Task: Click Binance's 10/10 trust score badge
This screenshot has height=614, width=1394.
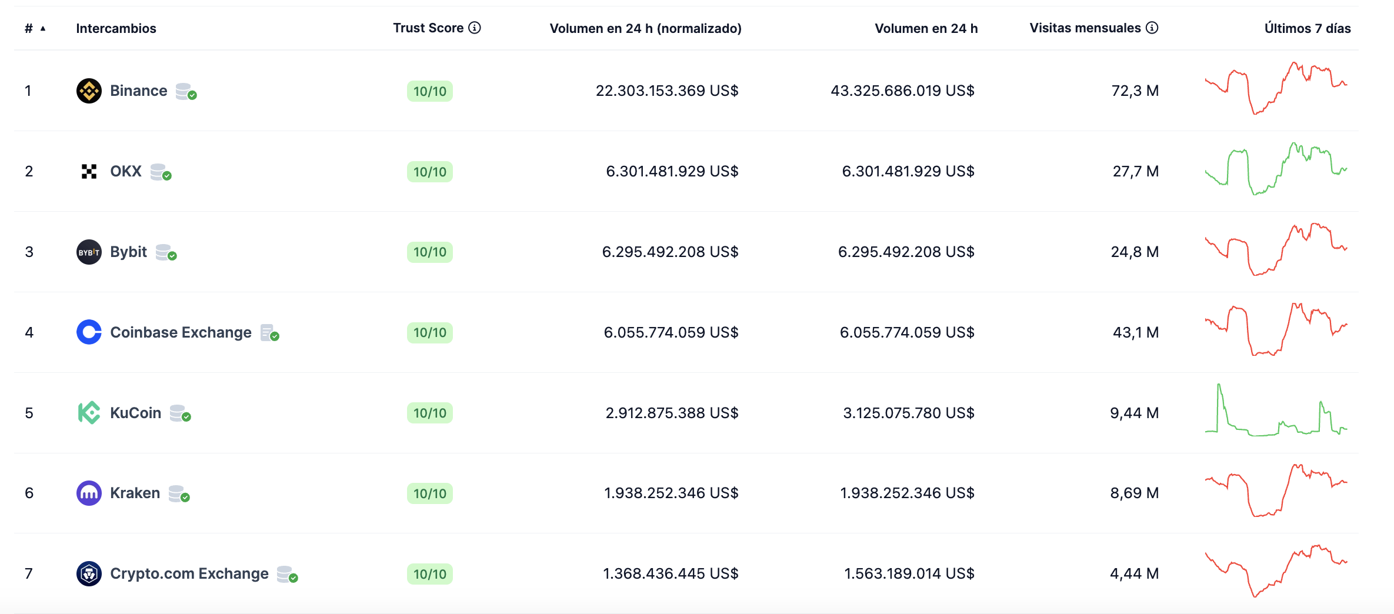Action: tap(429, 91)
